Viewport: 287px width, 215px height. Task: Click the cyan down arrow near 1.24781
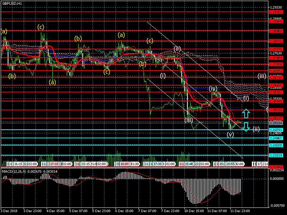246,127
